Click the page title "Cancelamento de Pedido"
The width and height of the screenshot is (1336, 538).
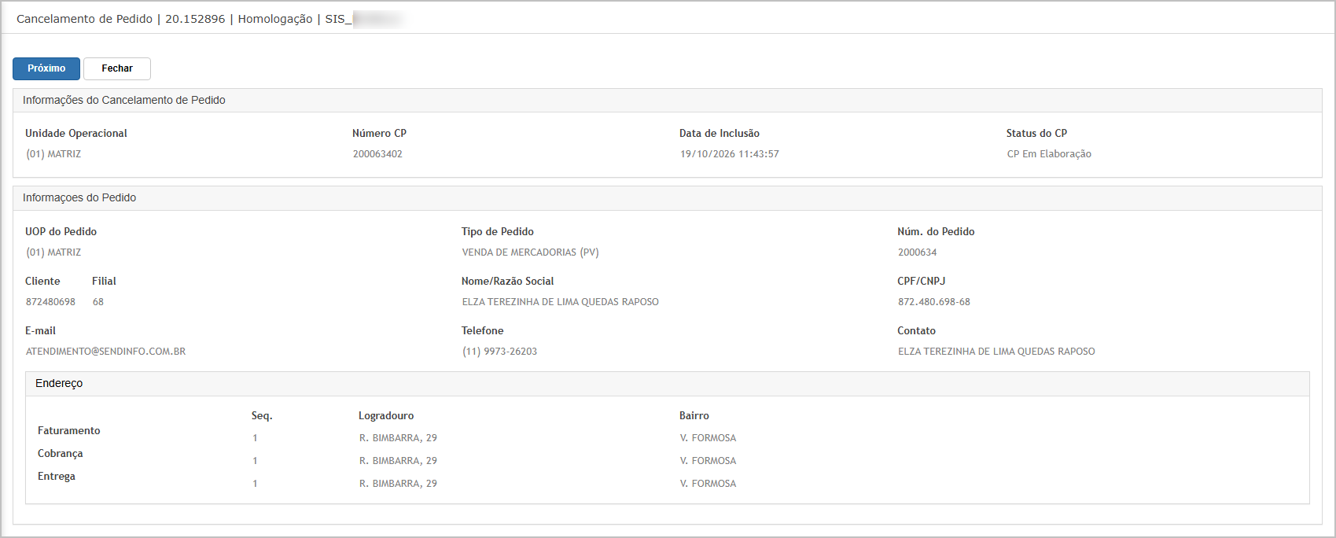[84, 19]
